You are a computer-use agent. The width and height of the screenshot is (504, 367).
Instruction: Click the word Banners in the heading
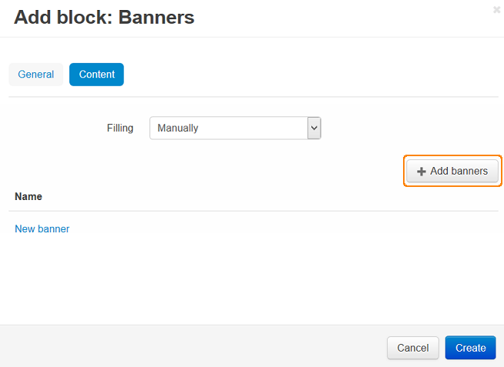tap(156, 17)
